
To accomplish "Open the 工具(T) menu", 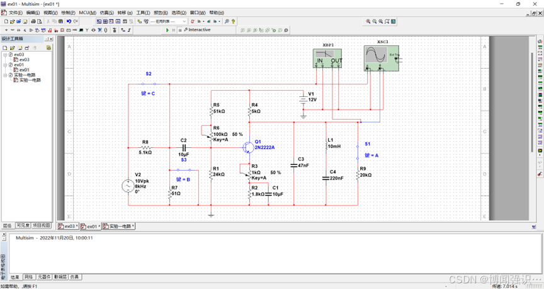I will coord(143,13).
